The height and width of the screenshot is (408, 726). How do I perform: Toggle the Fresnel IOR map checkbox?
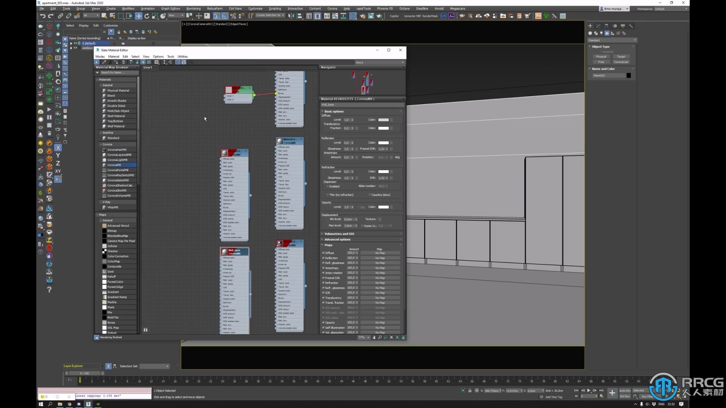323,278
